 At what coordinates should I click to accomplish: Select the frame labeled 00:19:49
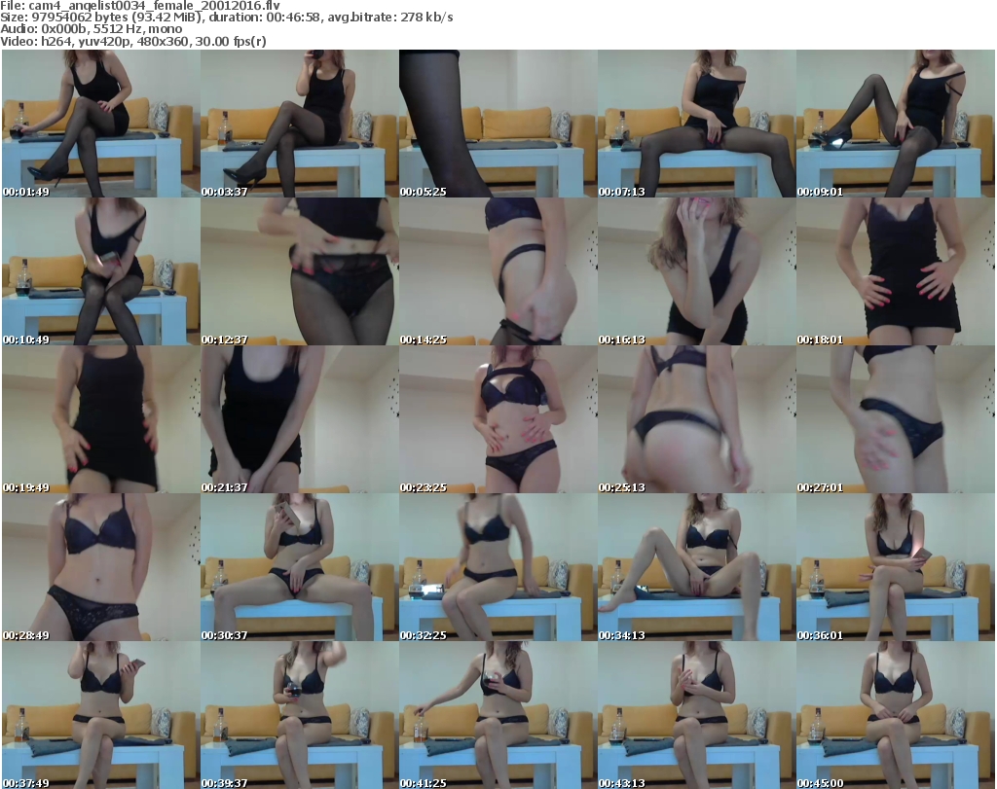101,419
